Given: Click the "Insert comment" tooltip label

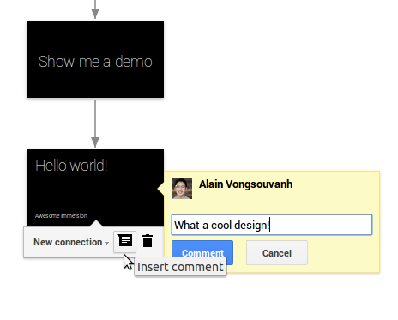Looking at the screenshot, I should pos(180,267).
